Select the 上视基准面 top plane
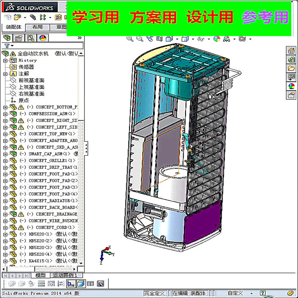The height and width of the screenshot is (298, 298). tap(31, 87)
